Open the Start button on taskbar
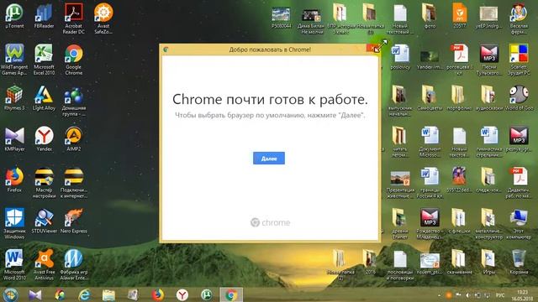The height and width of the screenshot is (302, 538). (10, 294)
